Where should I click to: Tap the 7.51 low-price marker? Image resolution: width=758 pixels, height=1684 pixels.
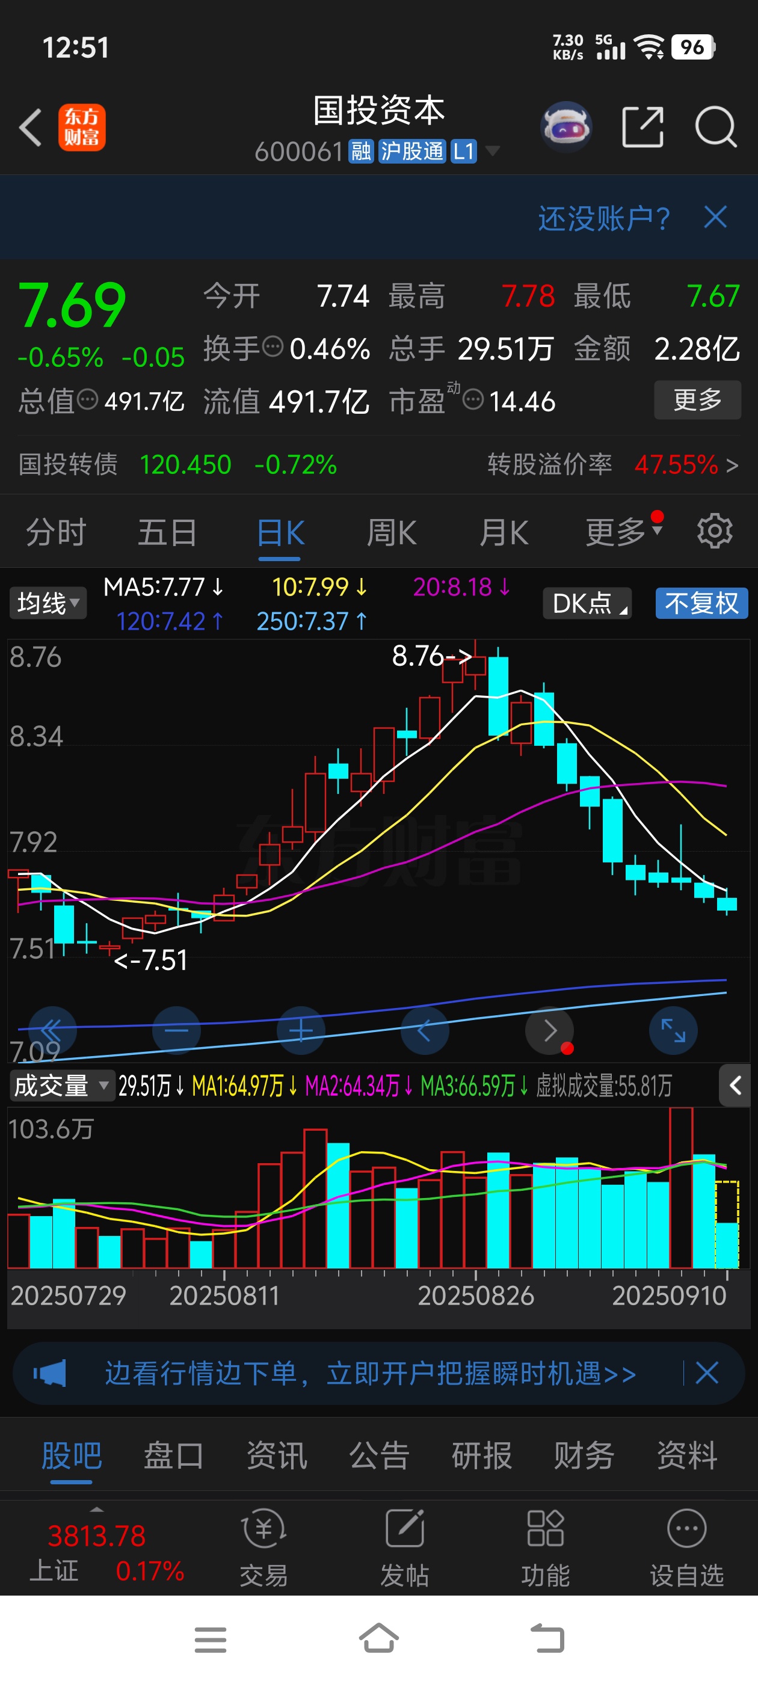coord(150,960)
